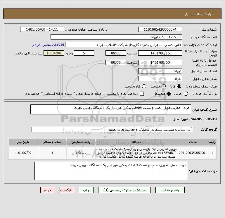Click the جزئیات اطلاعات نیاز header title

coord(199,14)
